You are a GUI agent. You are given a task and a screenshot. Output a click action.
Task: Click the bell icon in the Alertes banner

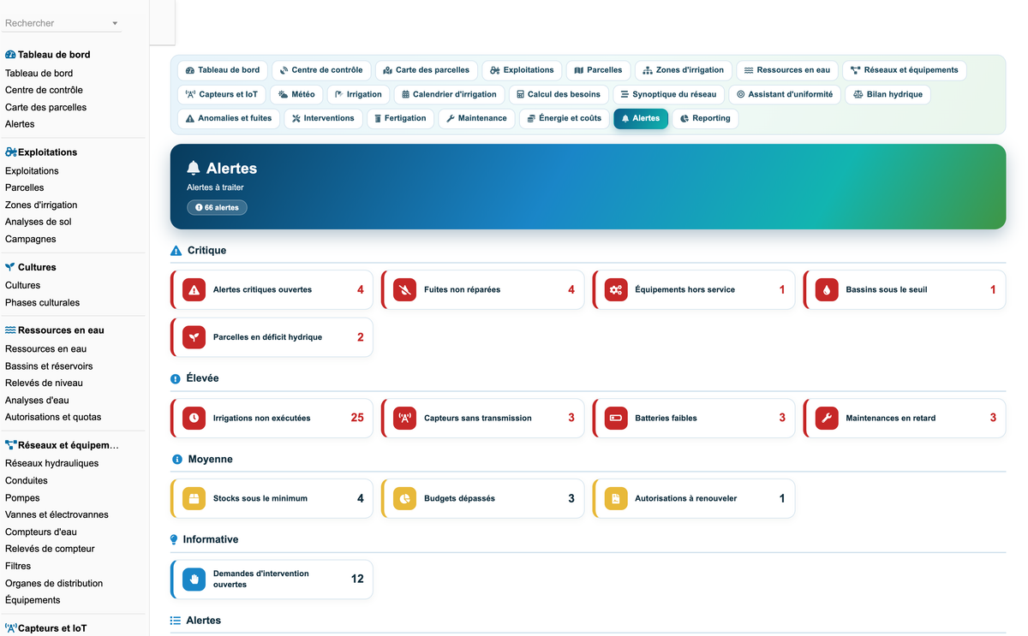[194, 169]
